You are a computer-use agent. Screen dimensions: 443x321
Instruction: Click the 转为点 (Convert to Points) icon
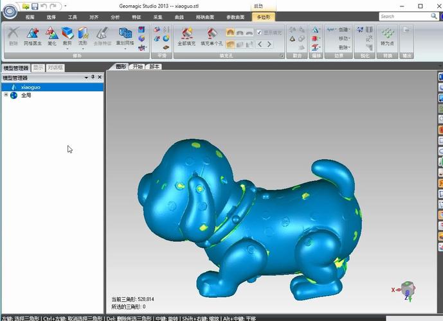(387, 37)
